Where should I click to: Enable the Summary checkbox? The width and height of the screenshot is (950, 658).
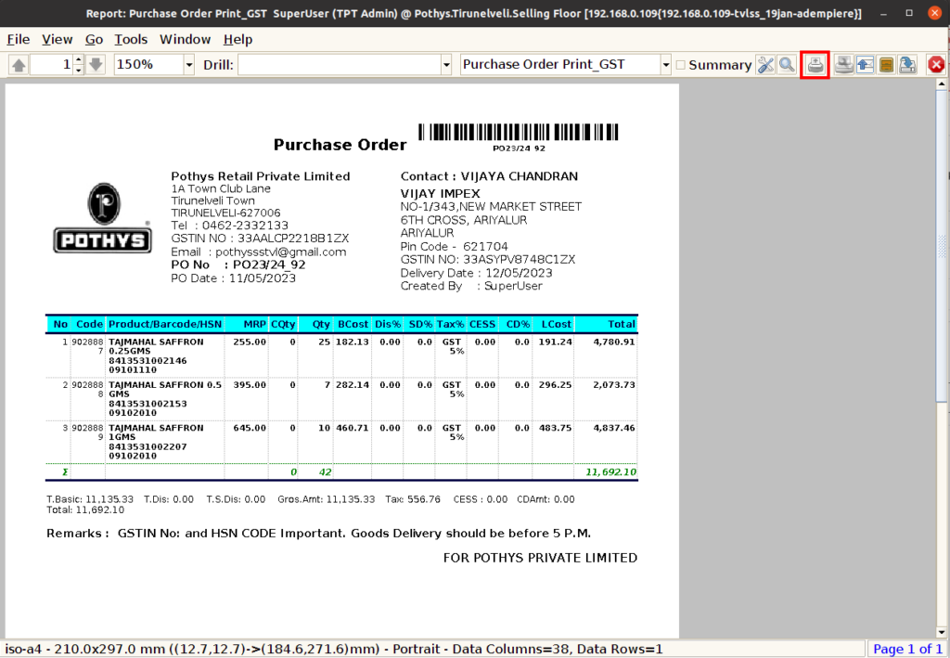pyautogui.click(x=681, y=65)
